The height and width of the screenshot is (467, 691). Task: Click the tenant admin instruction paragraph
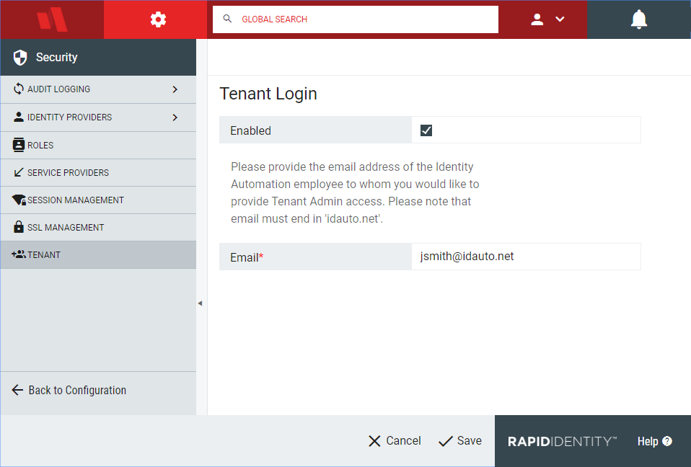[355, 193]
